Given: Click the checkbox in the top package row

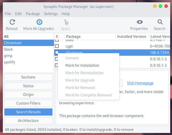Looking at the screenshot, I should [x=57, y=40].
